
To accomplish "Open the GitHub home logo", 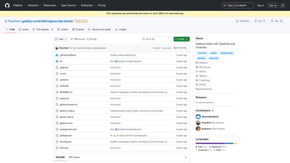I will [x=7, y=5].
